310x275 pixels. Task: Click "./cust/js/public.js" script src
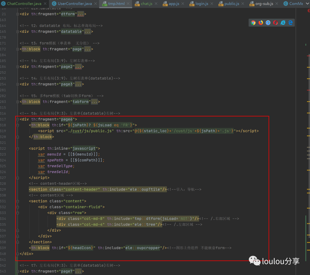click(90, 131)
